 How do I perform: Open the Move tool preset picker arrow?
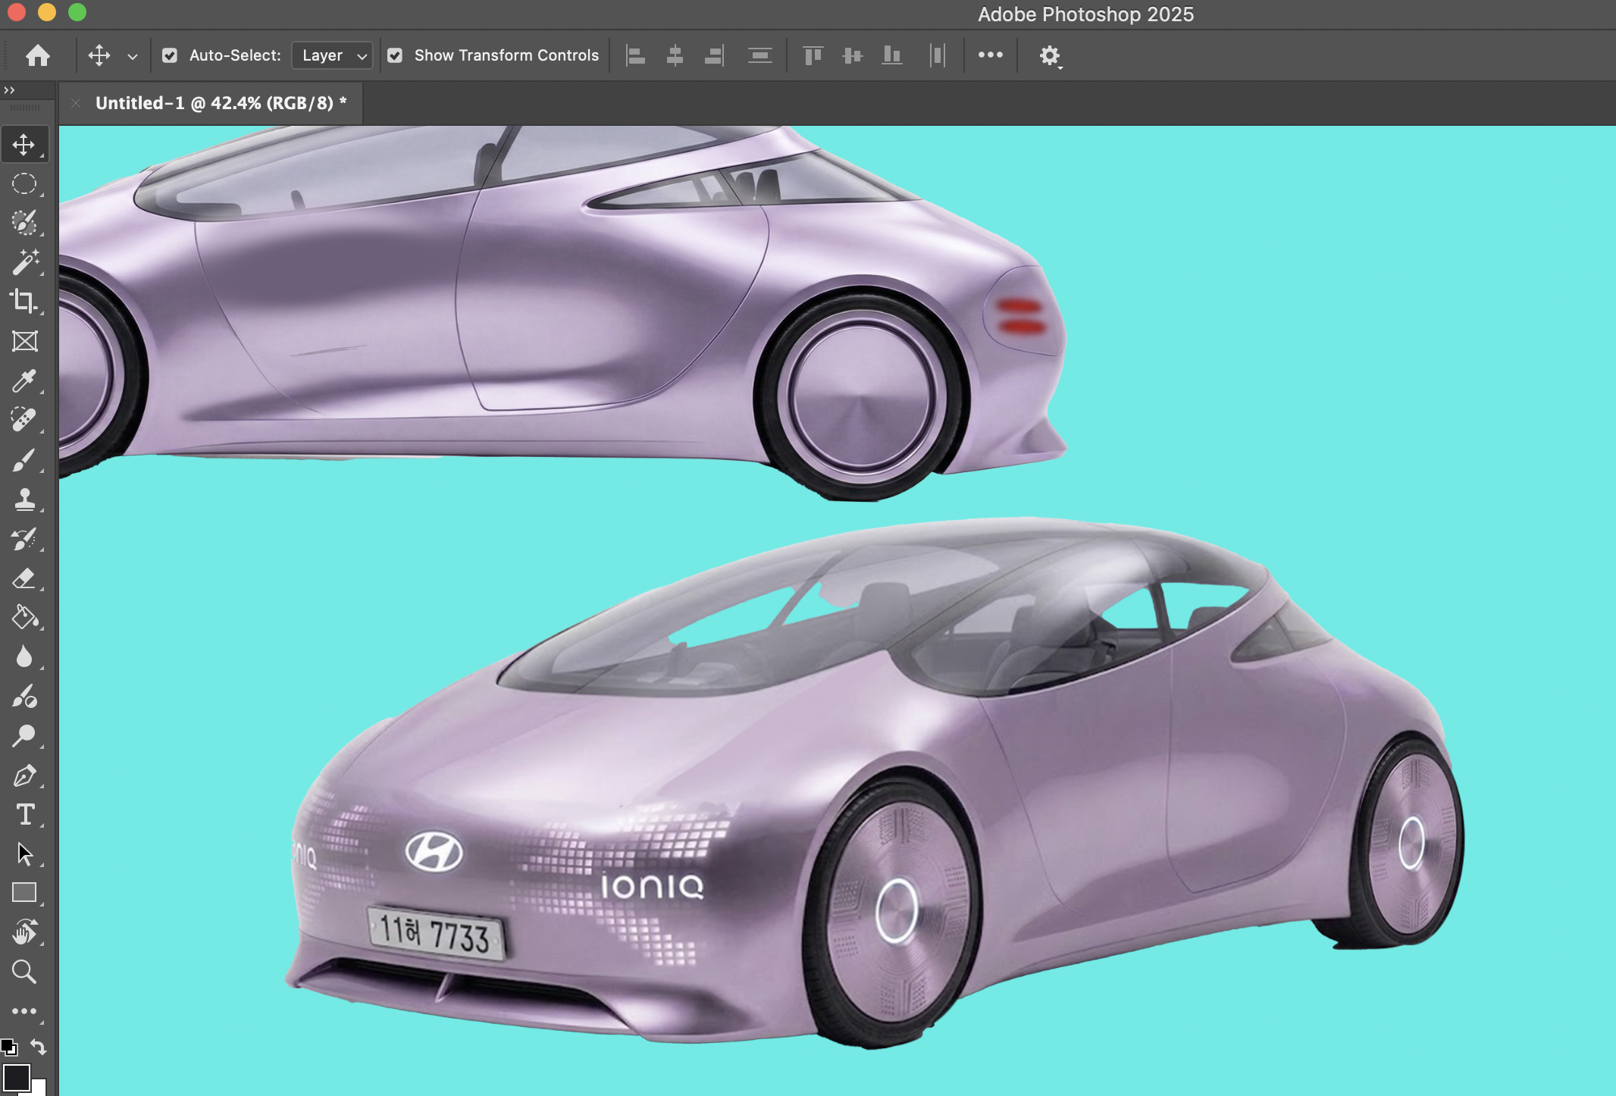coord(133,56)
